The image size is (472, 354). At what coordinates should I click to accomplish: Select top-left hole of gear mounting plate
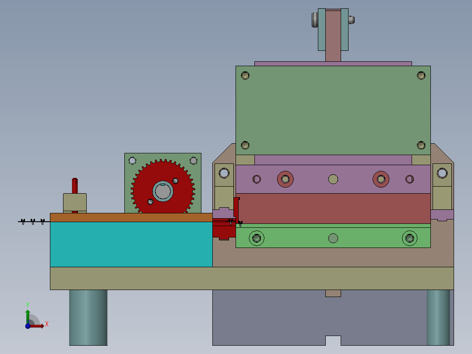pyautogui.click(x=132, y=161)
